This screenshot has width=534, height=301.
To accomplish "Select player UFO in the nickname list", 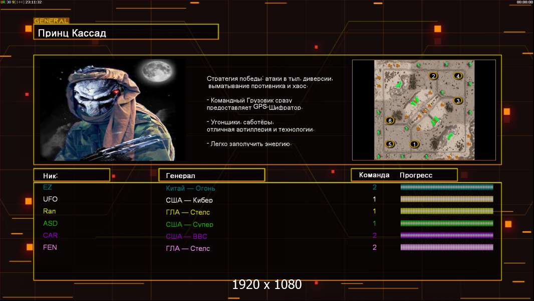I will pyautogui.click(x=51, y=200).
